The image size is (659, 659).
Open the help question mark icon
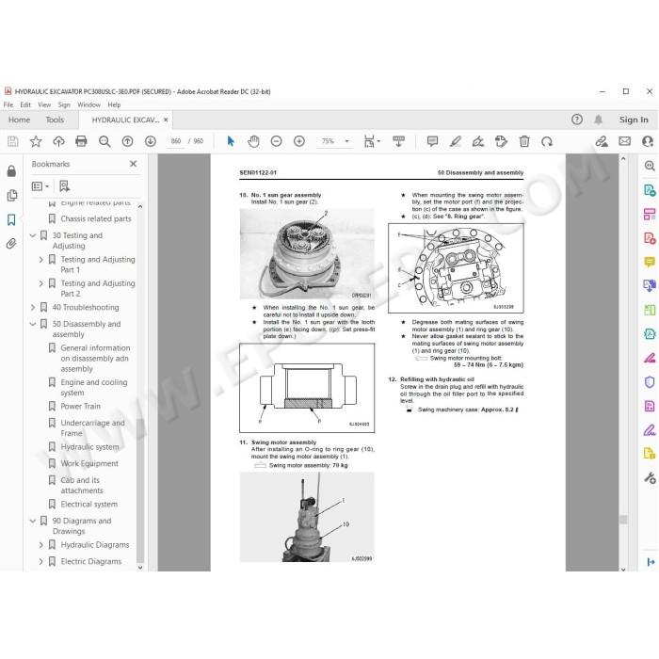click(x=577, y=120)
